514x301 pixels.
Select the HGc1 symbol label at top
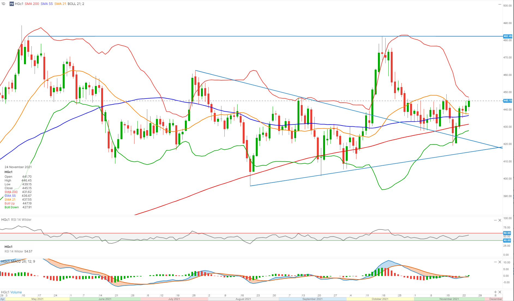pos(19,4)
